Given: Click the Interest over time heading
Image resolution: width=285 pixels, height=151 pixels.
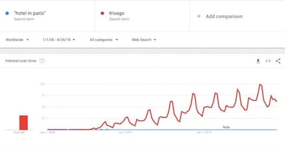Looking at the screenshot, I should click(x=20, y=61).
